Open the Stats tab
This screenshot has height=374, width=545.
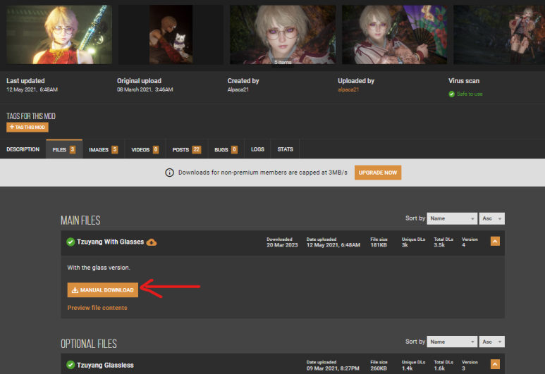tap(285, 149)
